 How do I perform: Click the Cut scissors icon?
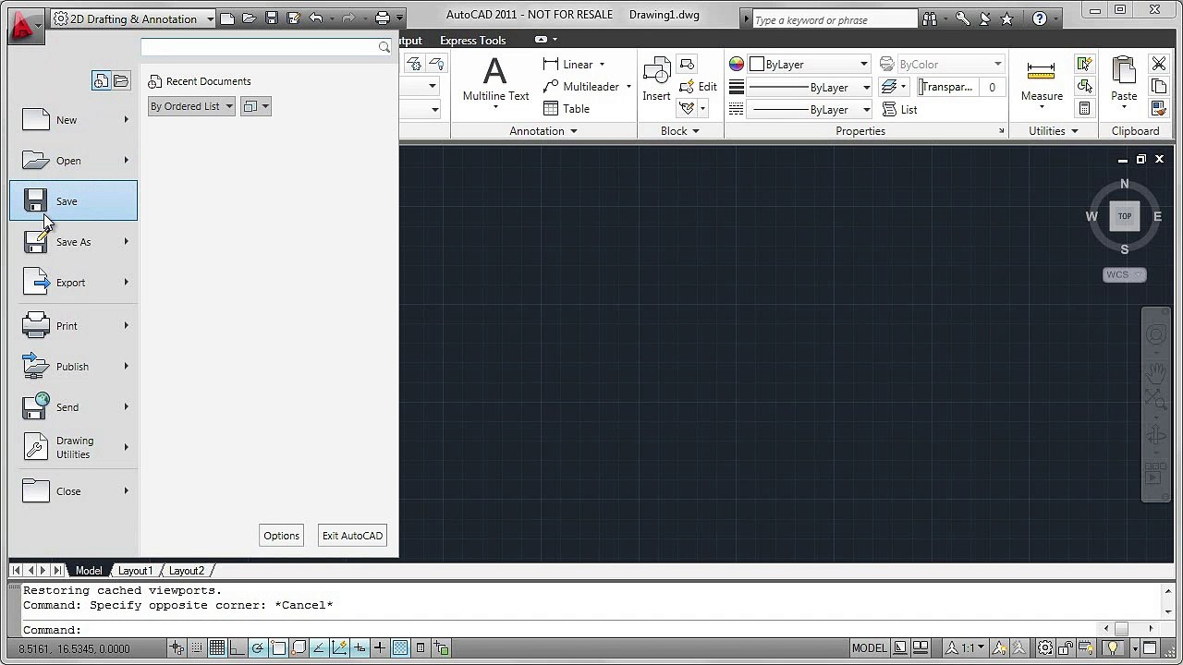pyautogui.click(x=1158, y=64)
